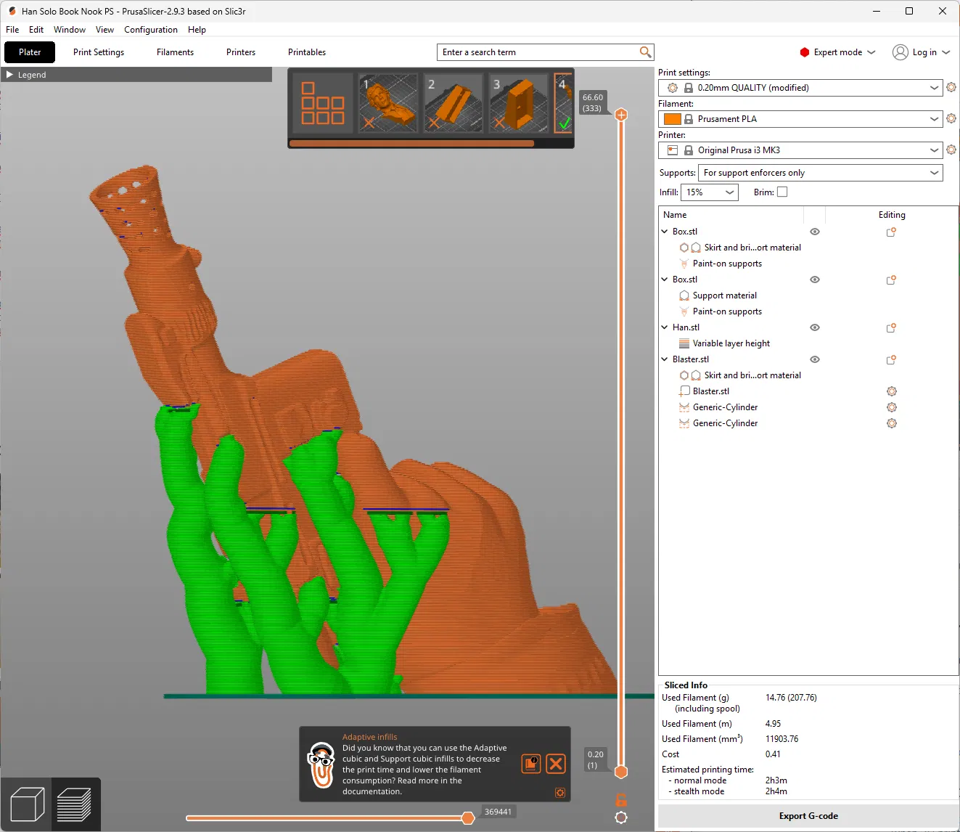Click the search magnifier icon
The image size is (960, 832).
click(x=645, y=52)
